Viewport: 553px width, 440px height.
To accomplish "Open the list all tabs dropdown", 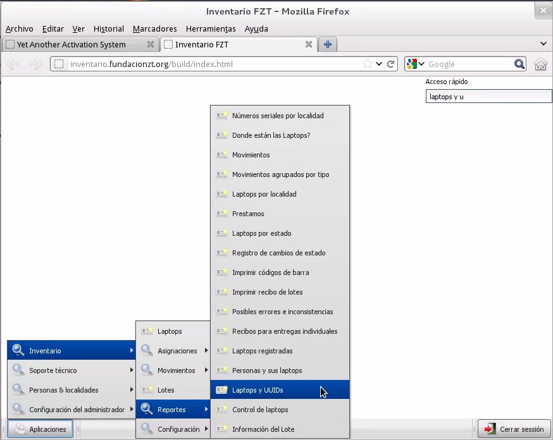I will pyautogui.click(x=544, y=44).
